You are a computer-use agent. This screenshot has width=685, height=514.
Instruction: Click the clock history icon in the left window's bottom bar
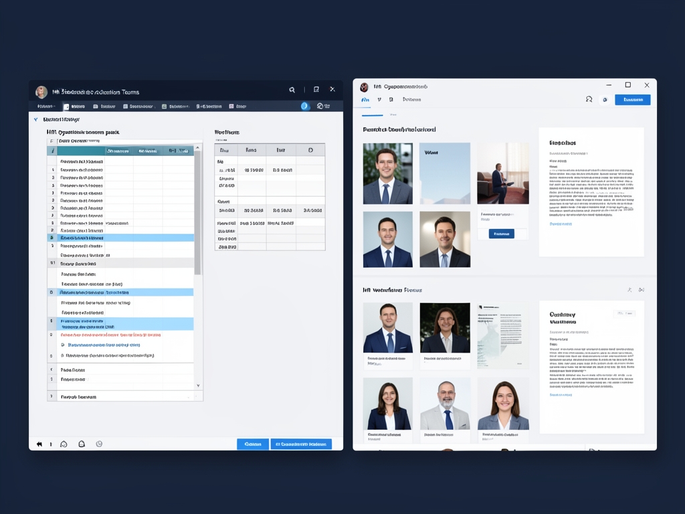point(99,444)
